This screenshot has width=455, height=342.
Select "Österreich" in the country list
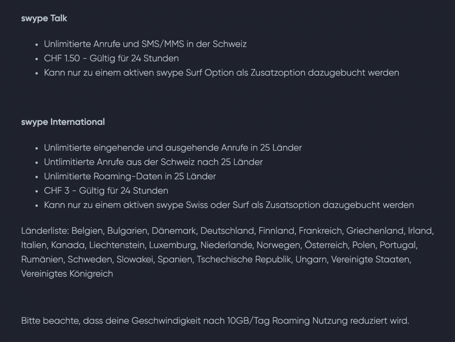tap(326, 245)
